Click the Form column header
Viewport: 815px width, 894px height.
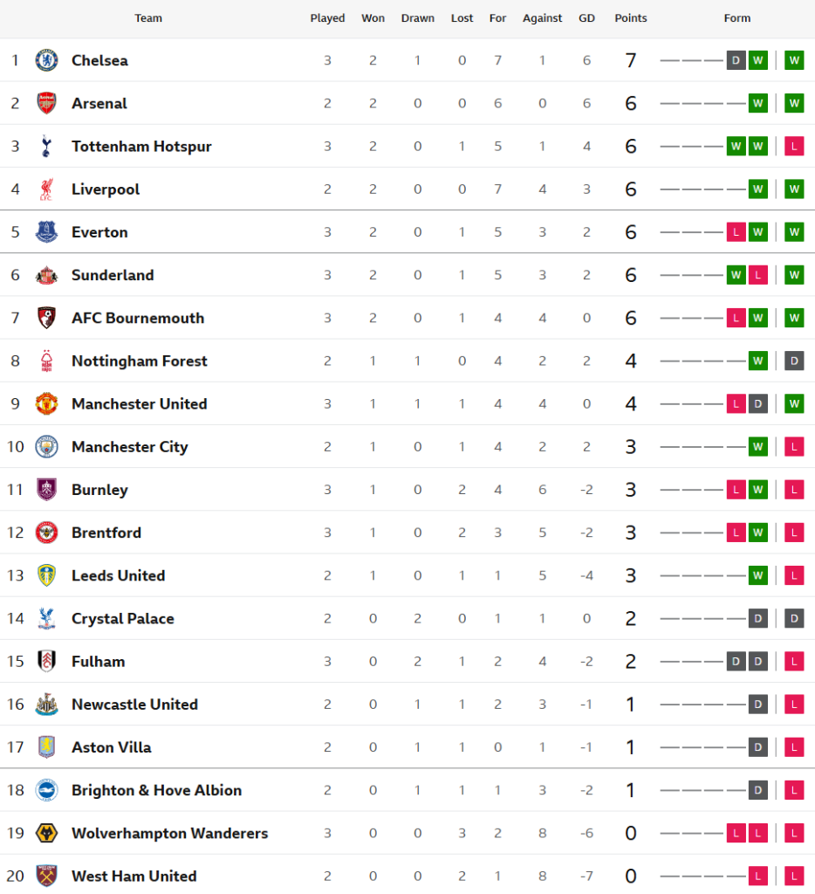point(737,18)
